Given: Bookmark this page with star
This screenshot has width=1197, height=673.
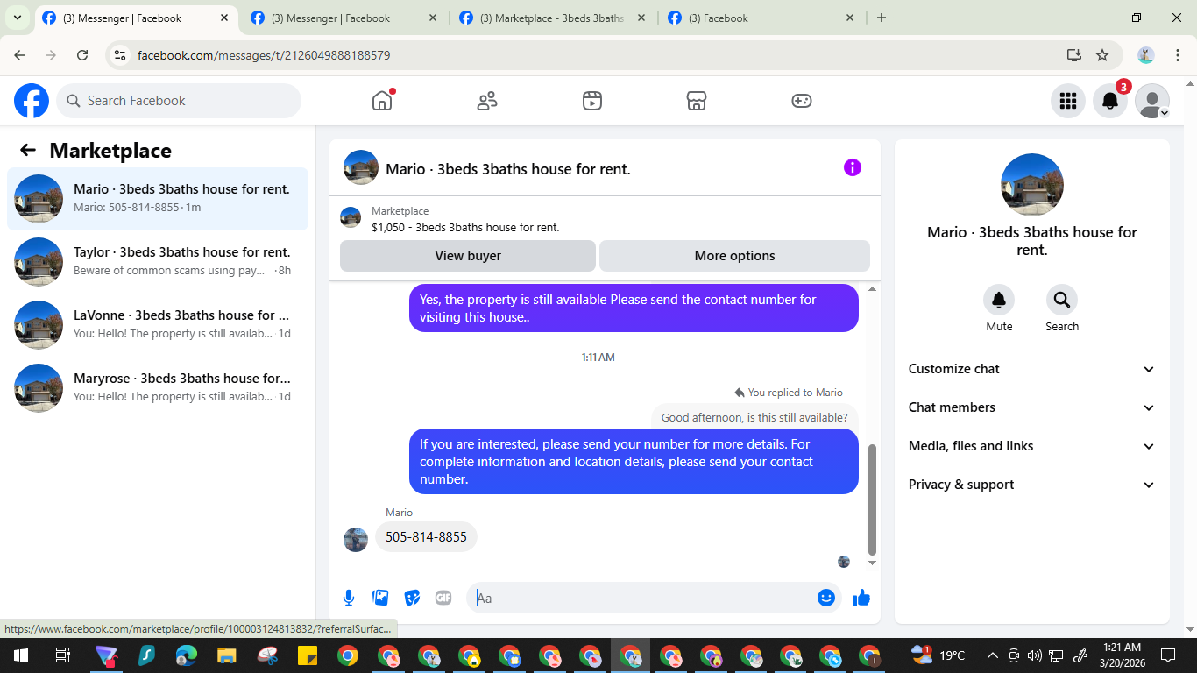Looking at the screenshot, I should (1102, 55).
